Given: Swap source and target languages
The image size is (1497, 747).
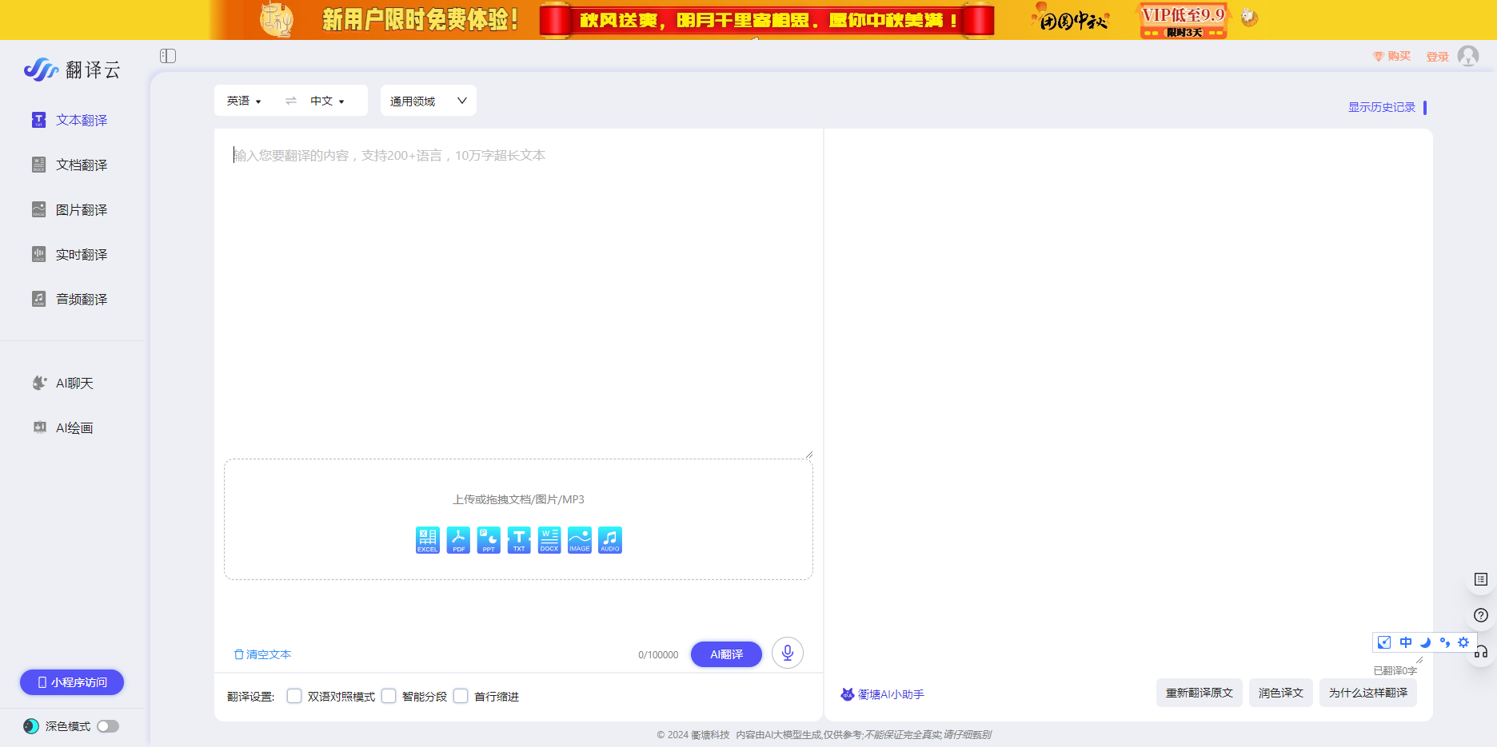Looking at the screenshot, I should (x=291, y=101).
